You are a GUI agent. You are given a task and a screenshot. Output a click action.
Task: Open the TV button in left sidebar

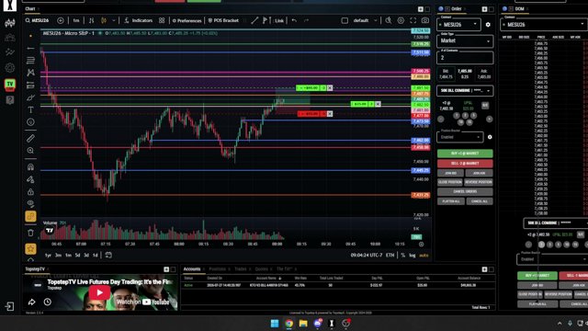point(10,85)
